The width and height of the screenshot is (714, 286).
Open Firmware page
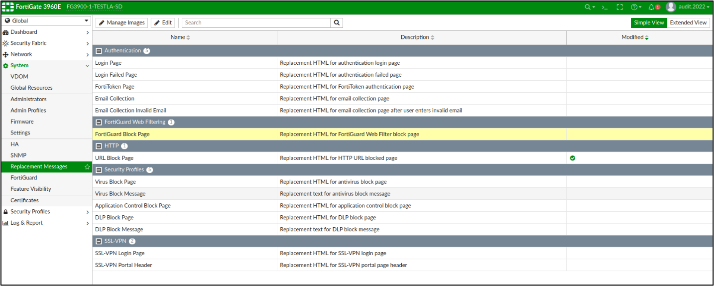click(46, 122)
